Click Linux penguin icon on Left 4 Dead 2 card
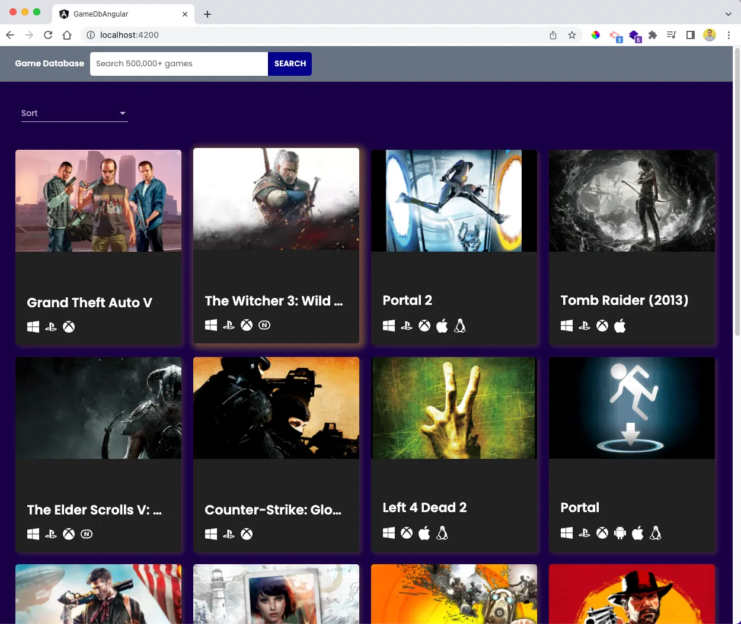 tap(442, 533)
